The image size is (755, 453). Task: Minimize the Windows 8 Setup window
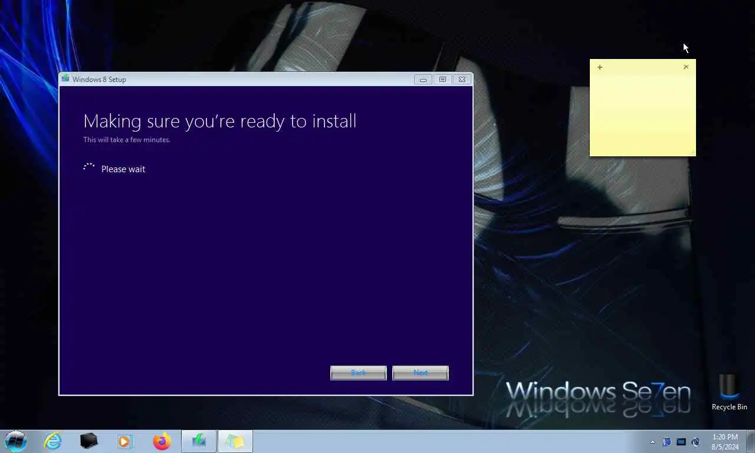[423, 80]
